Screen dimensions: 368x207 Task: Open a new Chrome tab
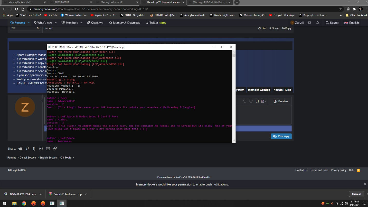pyautogui.click(x=237, y=2)
